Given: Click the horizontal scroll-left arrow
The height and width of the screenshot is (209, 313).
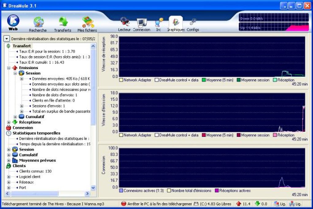Looking at the screenshot, I should click(x=8, y=193).
